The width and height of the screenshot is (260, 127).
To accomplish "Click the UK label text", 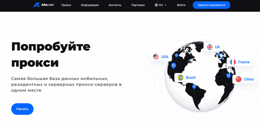I will (217, 47).
